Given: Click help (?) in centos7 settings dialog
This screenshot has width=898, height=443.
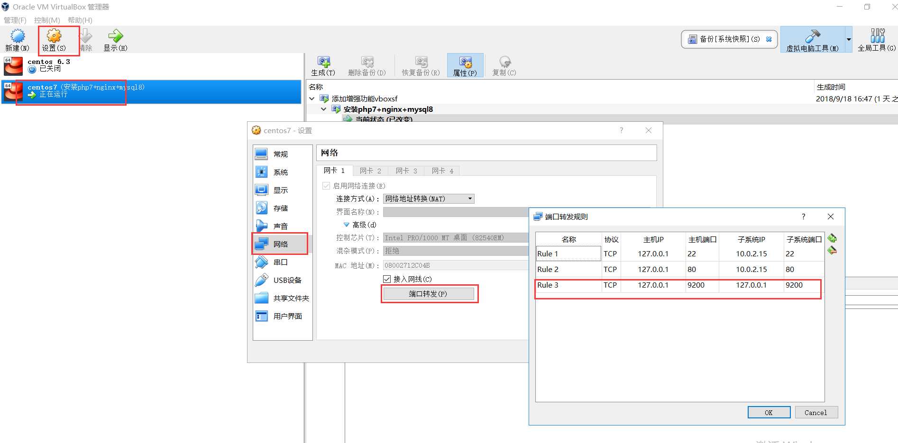Looking at the screenshot, I should pos(621,130).
